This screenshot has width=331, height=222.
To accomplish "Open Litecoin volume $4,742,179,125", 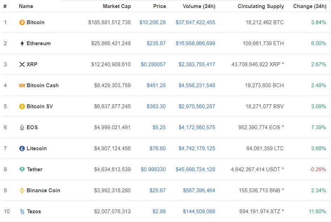I will (197, 148).
